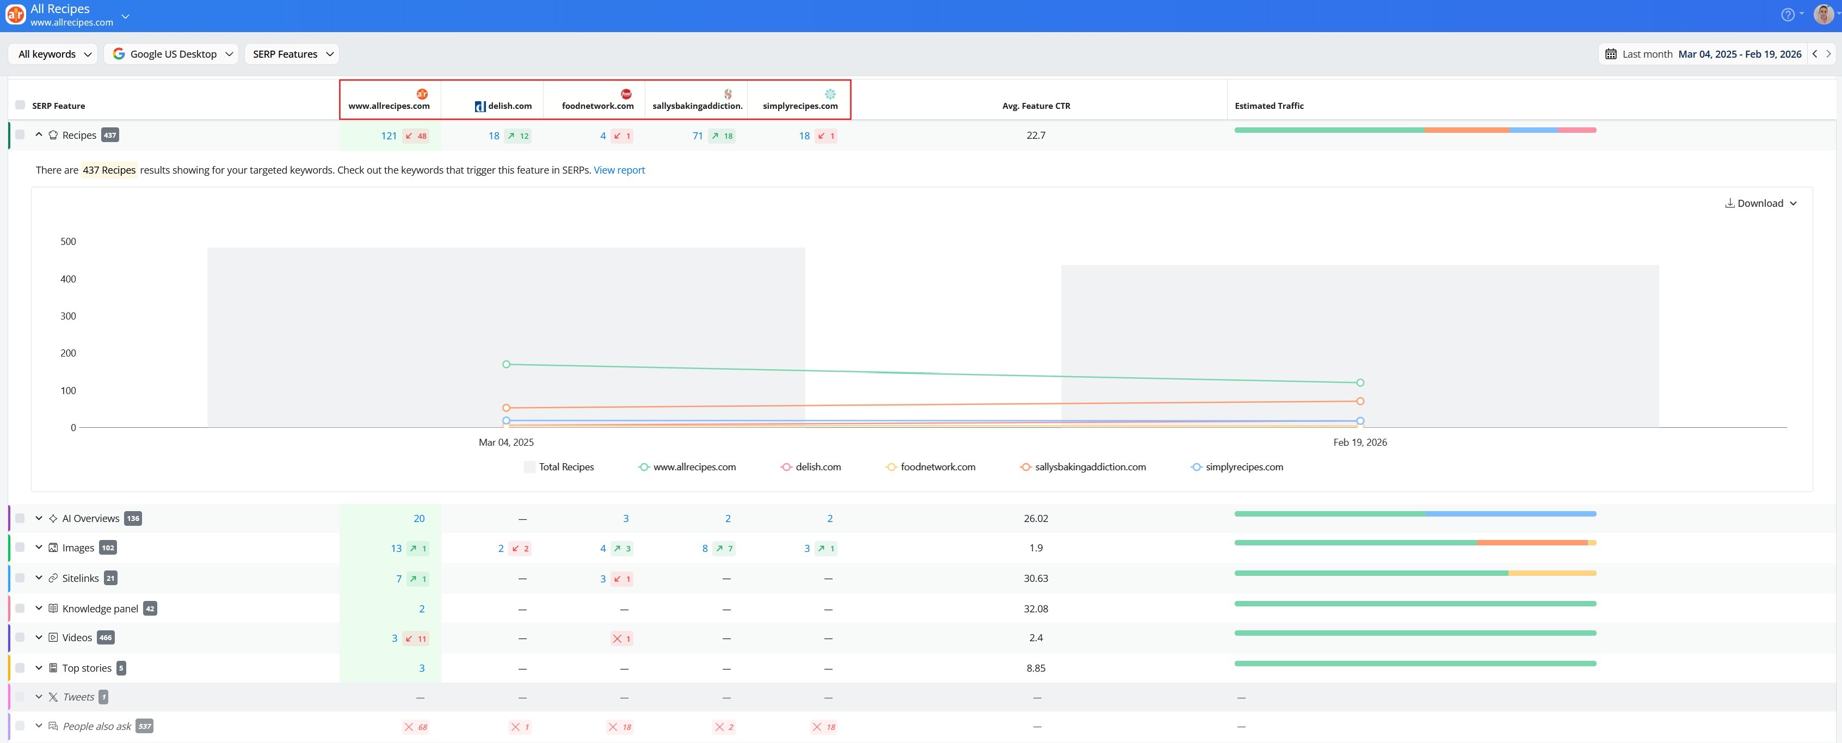Screen dimensions: 1842x743
Task: Click the All Recipes orange logo icon
Action: click(x=15, y=14)
